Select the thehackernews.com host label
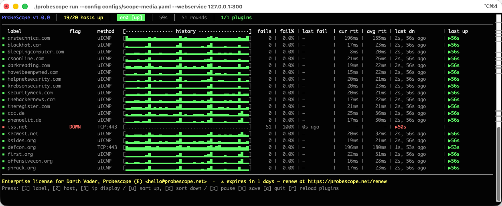Viewport: 502px width, 206px height. click(32, 100)
